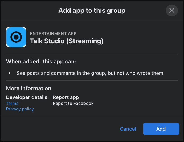This screenshot has width=184, height=142.
Task: Close the Add app dialog
Action: pyautogui.click(x=172, y=11)
